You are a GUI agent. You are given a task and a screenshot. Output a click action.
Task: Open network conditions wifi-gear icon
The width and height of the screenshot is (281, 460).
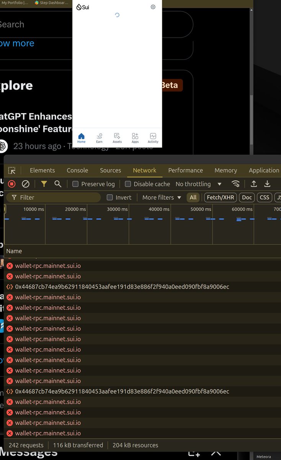236,184
